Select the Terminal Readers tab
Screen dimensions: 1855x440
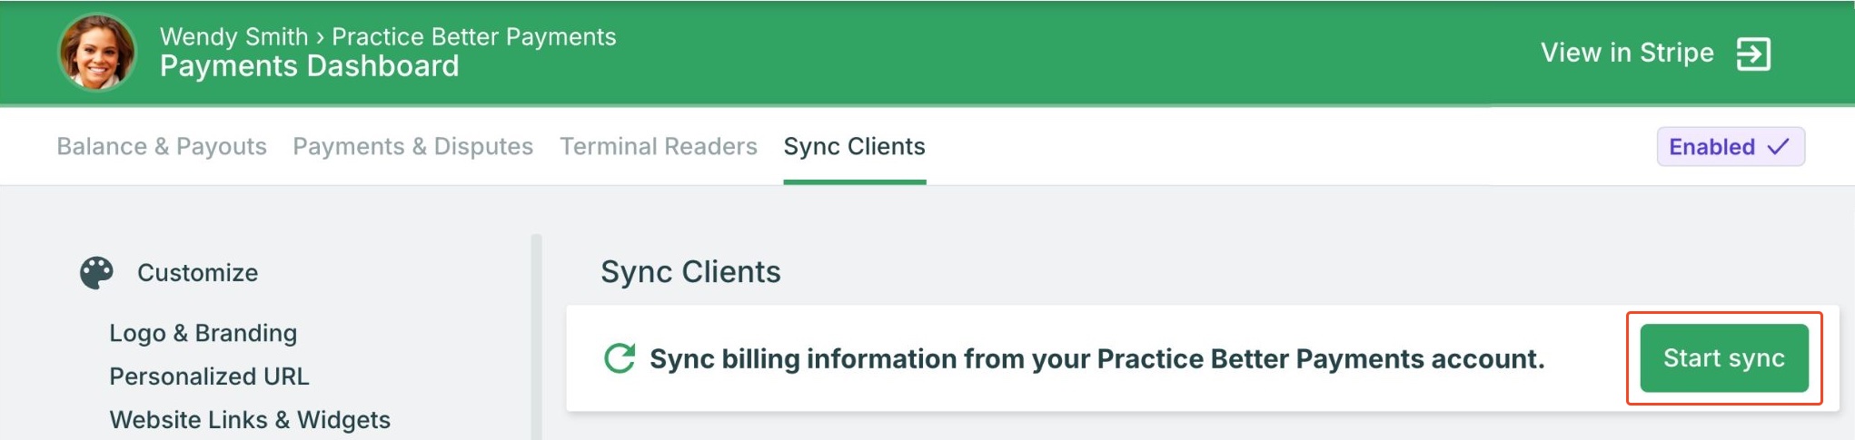click(659, 147)
